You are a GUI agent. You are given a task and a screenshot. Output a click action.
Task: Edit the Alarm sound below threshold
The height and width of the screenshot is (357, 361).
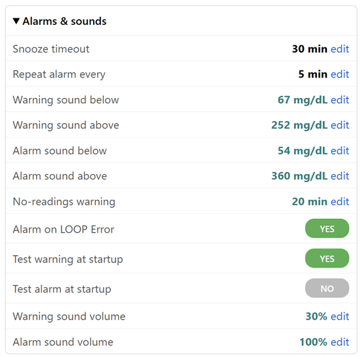point(340,151)
